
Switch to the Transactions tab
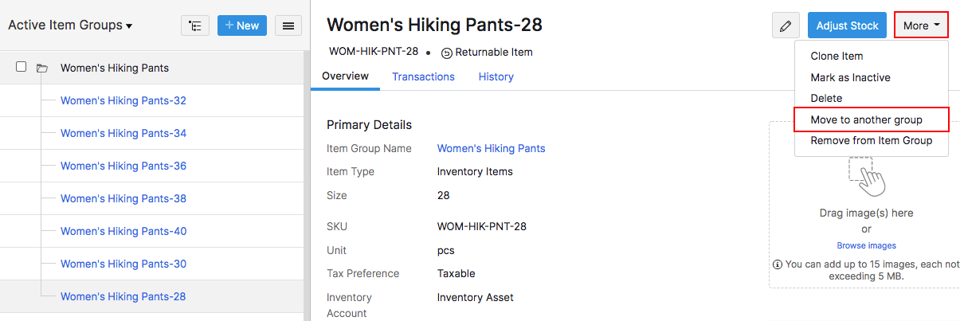423,76
